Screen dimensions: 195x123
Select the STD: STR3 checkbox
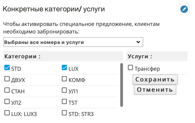coord(64,113)
